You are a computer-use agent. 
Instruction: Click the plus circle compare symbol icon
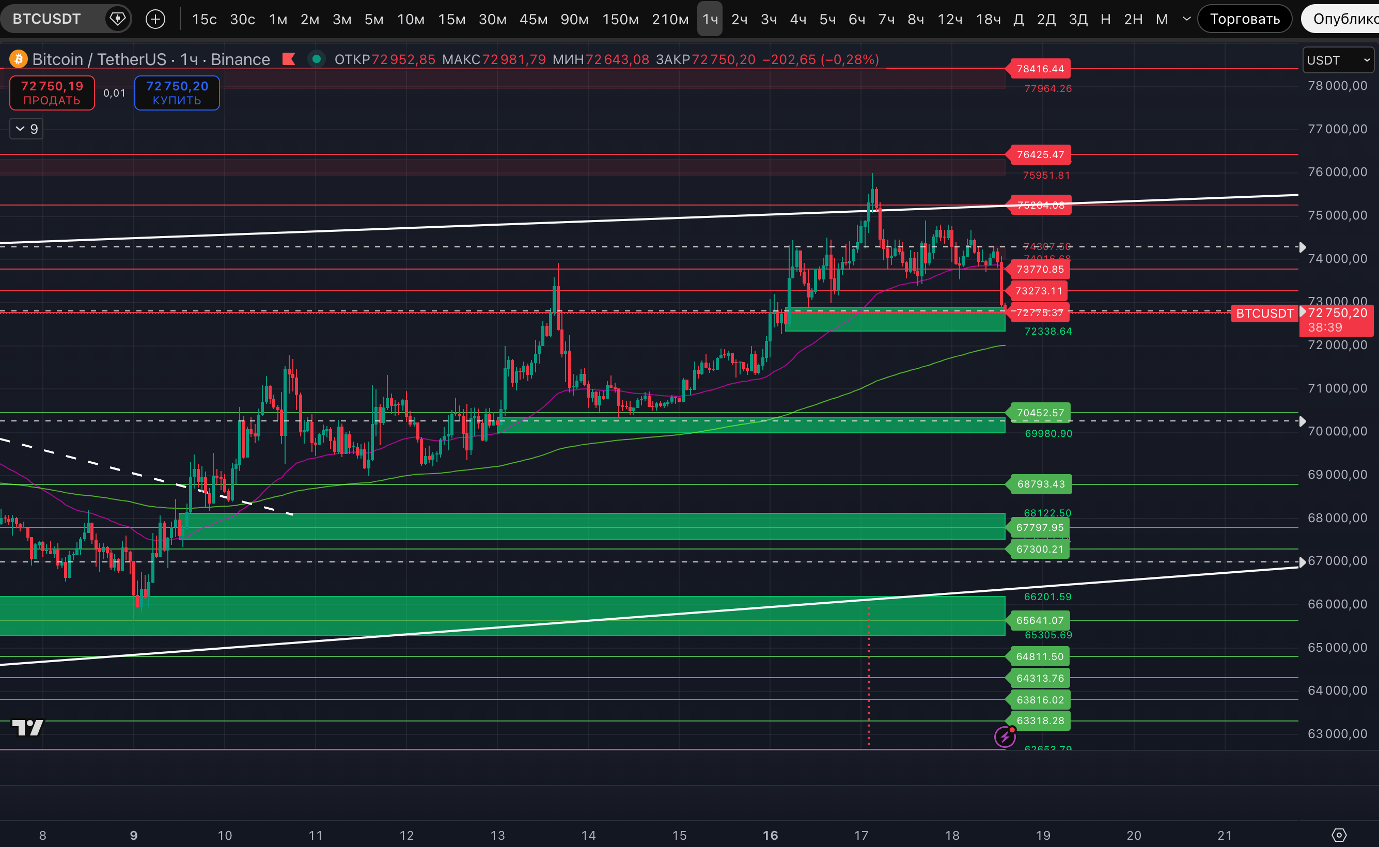tap(155, 19)
